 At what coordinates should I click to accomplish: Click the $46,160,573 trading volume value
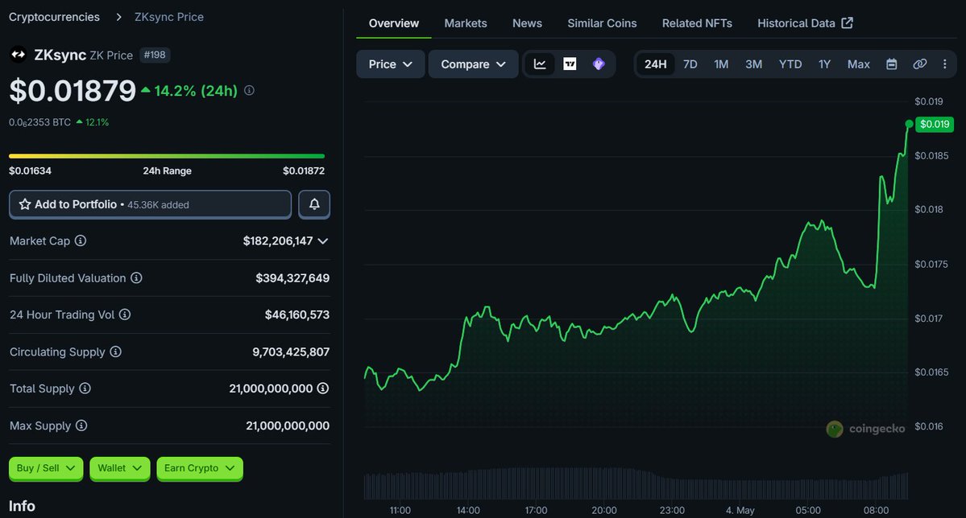pyautogui.click(x=297, y=315)
